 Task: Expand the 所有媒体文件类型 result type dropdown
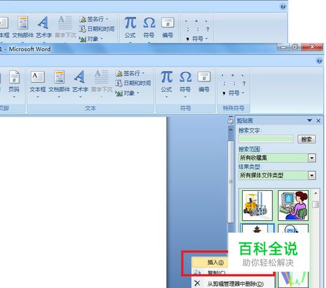[312, 175]
